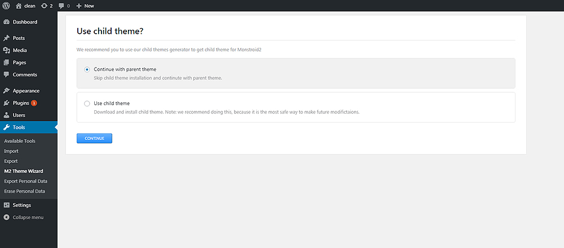Click the Dashboard gauge icon
The image size is (564, 248).
(x=6, y=22)
